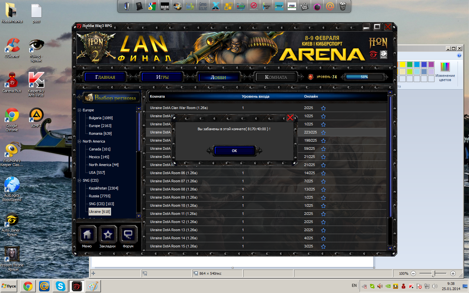The width and height of the screenshot is (469, 293).
Task: Bookmark Ukraine DotA Room 06 star
Action: click(x=323, y=173)
